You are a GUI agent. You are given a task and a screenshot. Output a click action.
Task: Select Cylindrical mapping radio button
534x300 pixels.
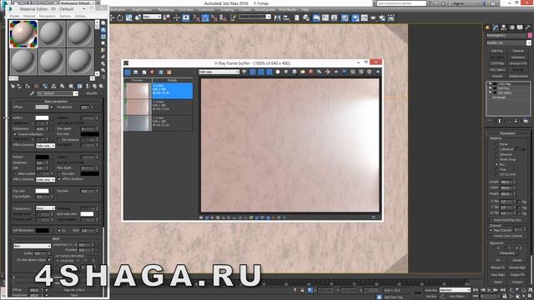pos(496,149)
